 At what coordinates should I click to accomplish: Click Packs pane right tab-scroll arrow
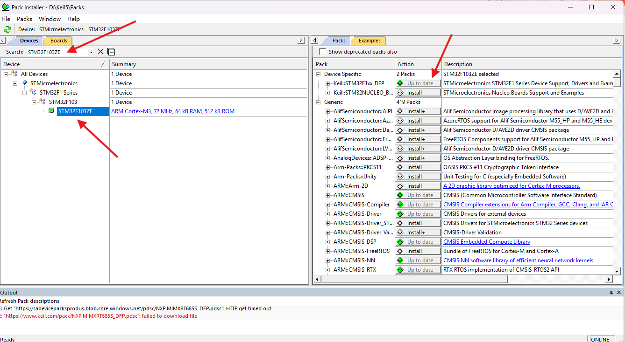pyautogui.click(x=617, y=41)
